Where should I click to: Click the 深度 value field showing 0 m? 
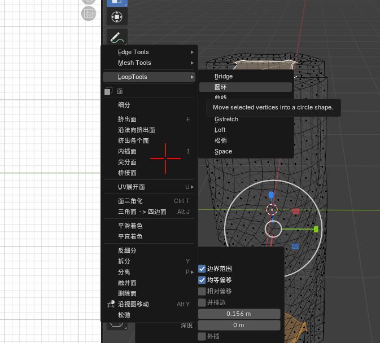coord(239,325)
